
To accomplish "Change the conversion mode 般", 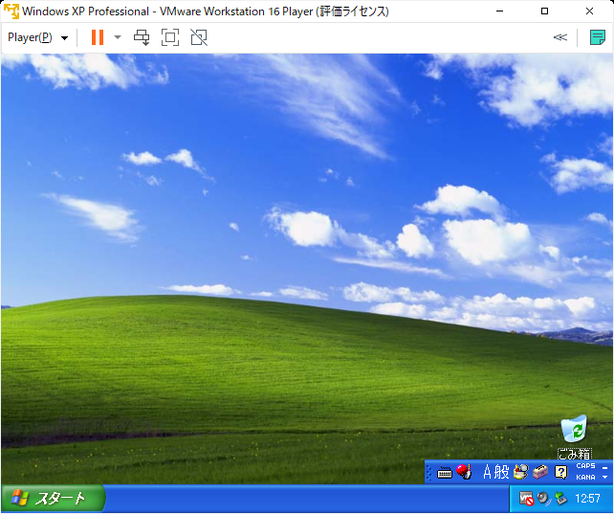I will click(501, 472).
